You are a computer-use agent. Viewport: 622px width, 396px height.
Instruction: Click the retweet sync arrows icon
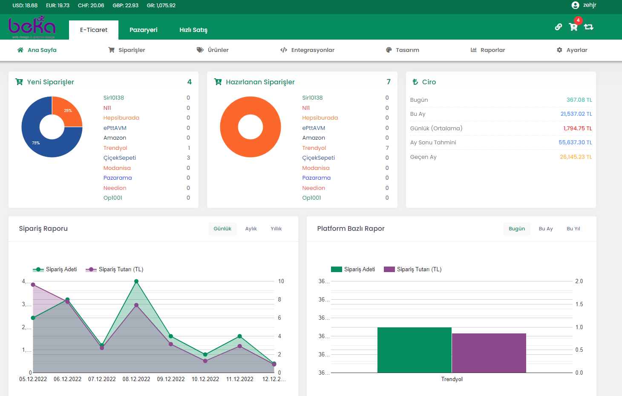tap(589, 27)
